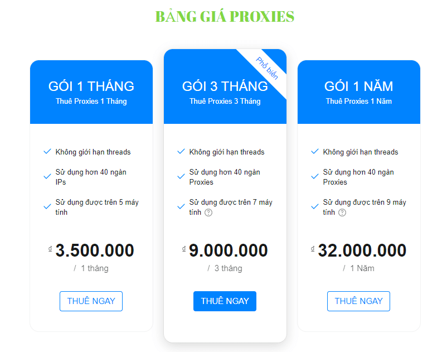Click the 40 ngàn IPs checkmark icon
The height and width of the screenshot is (352, 447).
(47, 177)
